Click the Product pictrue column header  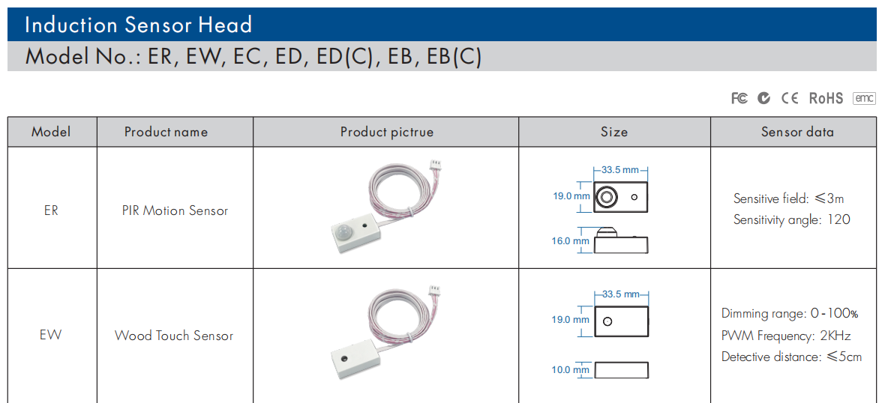[x=386, y=132]
